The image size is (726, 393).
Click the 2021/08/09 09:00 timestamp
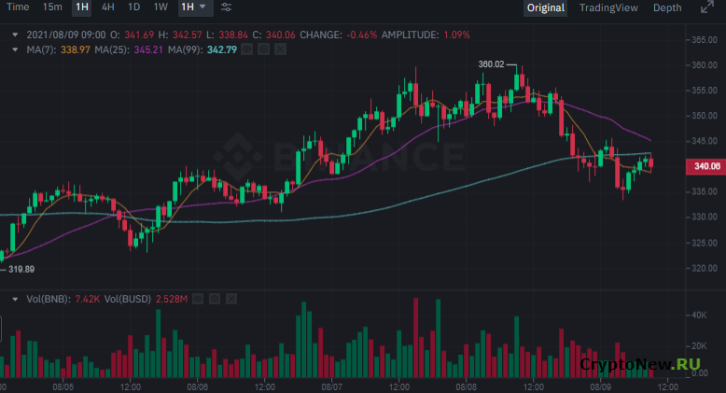(x=66, y=35)
